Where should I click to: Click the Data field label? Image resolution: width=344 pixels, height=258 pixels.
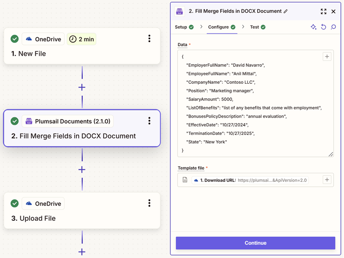tap(182, 44)
